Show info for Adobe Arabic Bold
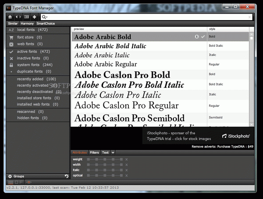 tap(196, 36)
